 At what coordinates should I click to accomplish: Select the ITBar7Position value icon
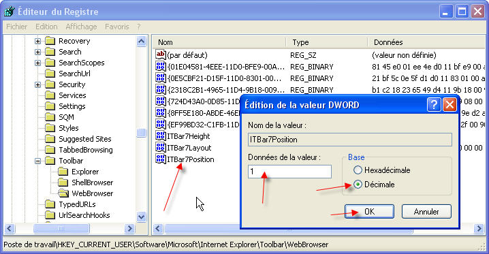click(160, 159)
